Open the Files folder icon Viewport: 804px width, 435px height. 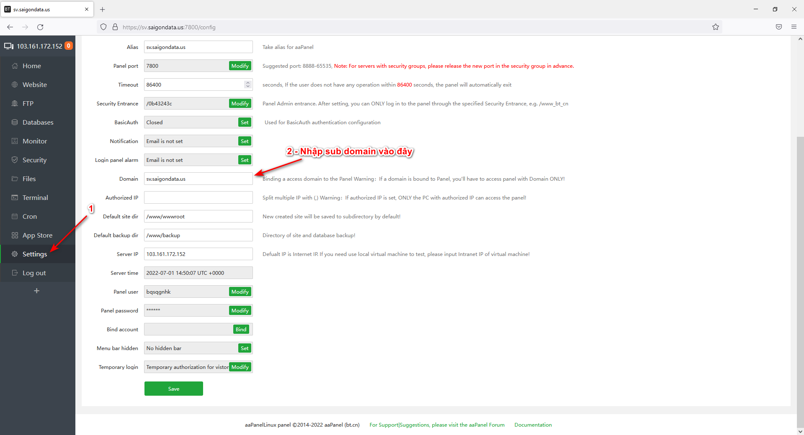click(15, 179)
